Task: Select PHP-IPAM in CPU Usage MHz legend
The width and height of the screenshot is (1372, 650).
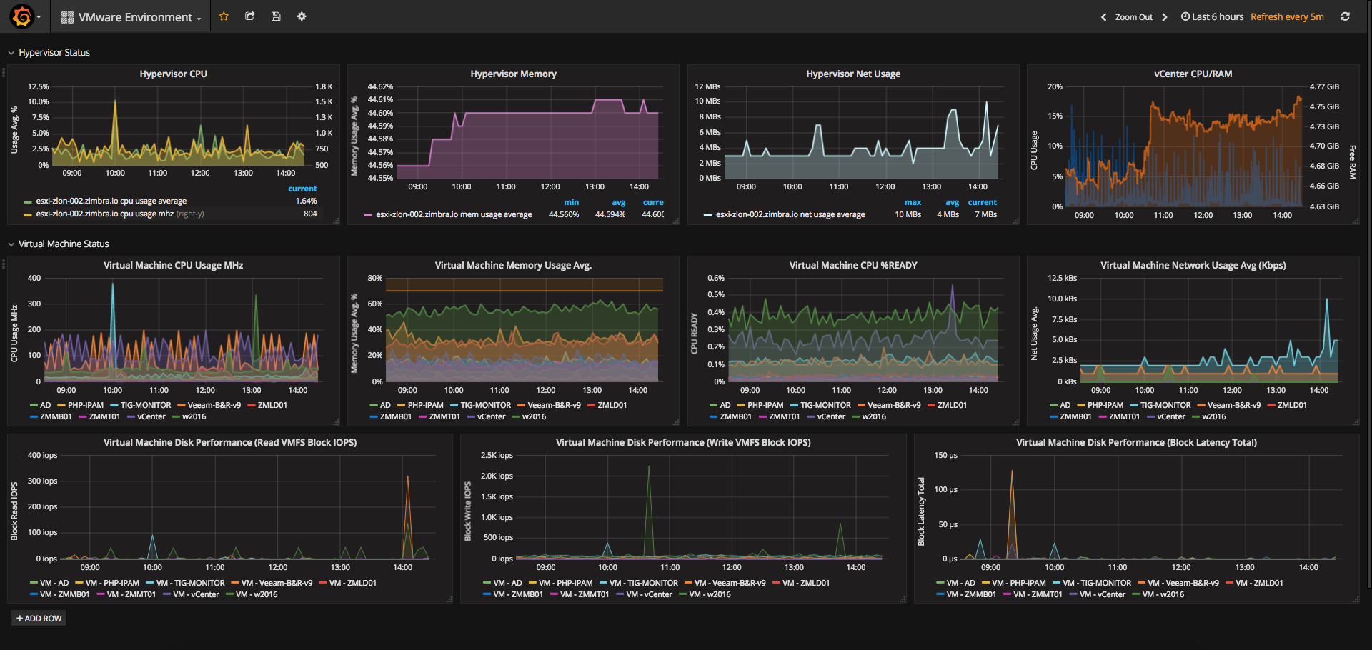Action: 86,405
